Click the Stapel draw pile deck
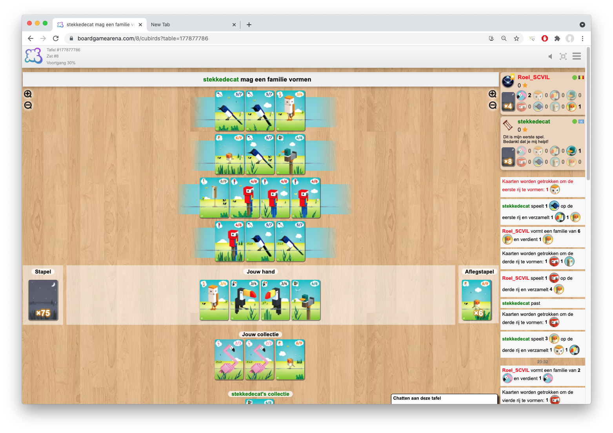 [x=43, y=300]
